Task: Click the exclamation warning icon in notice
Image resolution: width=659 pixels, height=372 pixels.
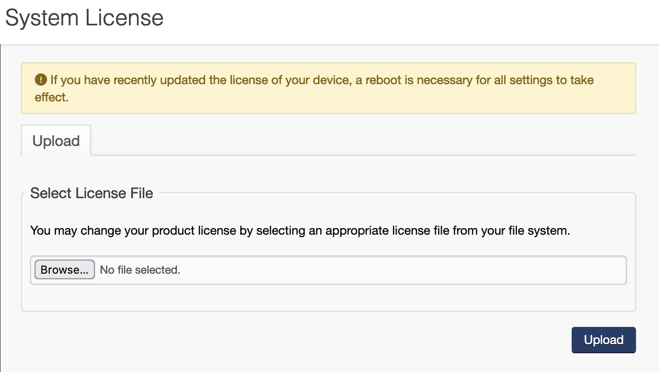Action: click(x=41, y=80)
